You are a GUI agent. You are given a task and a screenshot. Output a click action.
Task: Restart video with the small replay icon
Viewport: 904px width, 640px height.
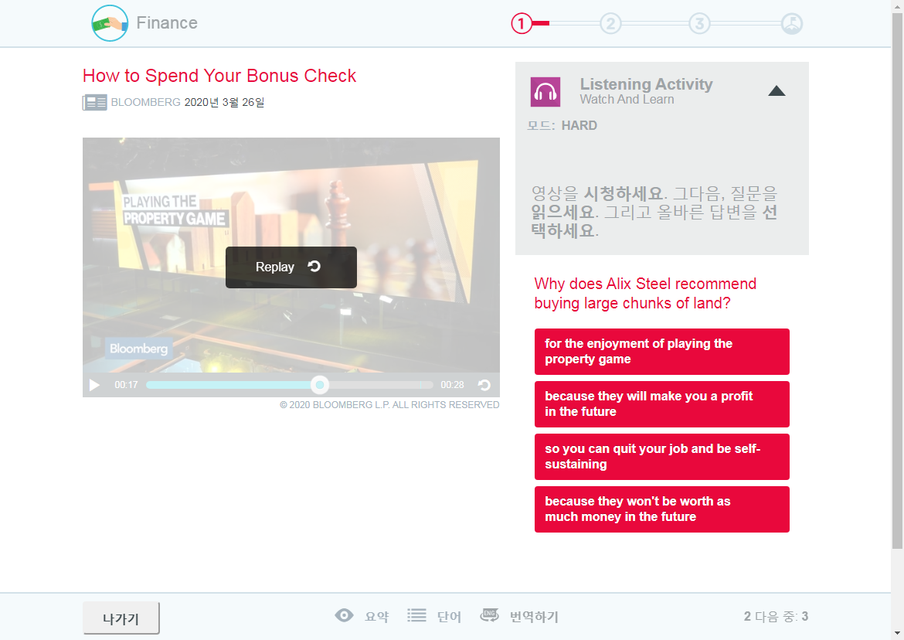[x=484, y=385]
